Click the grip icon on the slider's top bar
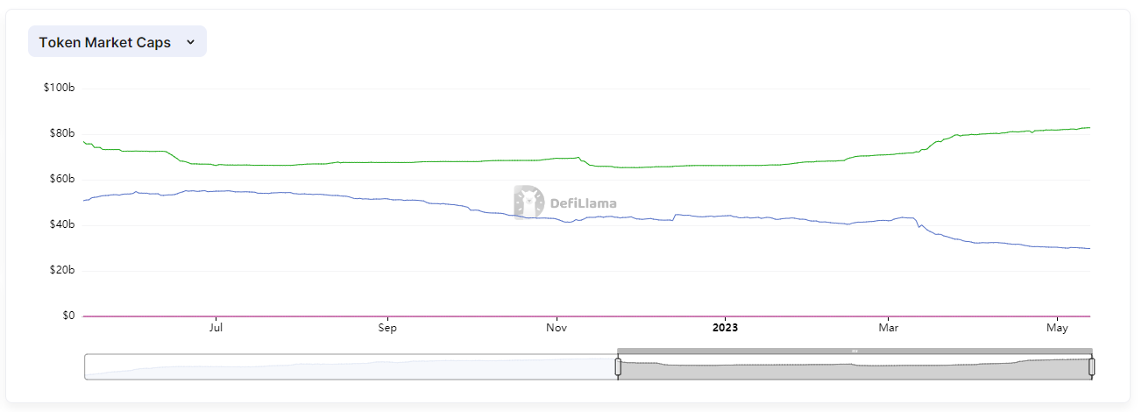This screenshot has height=412, width=1142. click(855, 351)
